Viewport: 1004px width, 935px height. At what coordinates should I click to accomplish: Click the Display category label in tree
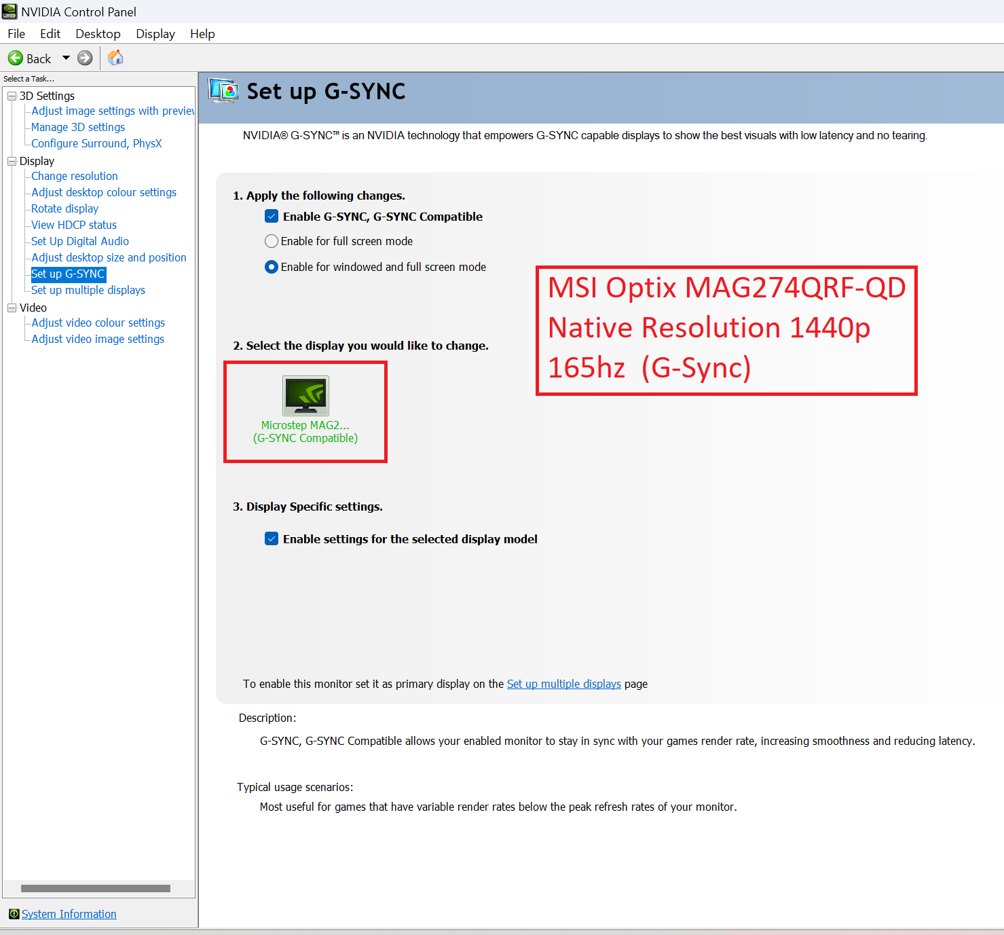[x=37, y=161]
